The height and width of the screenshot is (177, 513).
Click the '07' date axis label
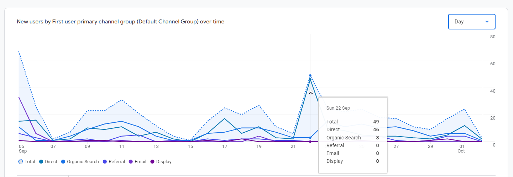tap(53, 146)
